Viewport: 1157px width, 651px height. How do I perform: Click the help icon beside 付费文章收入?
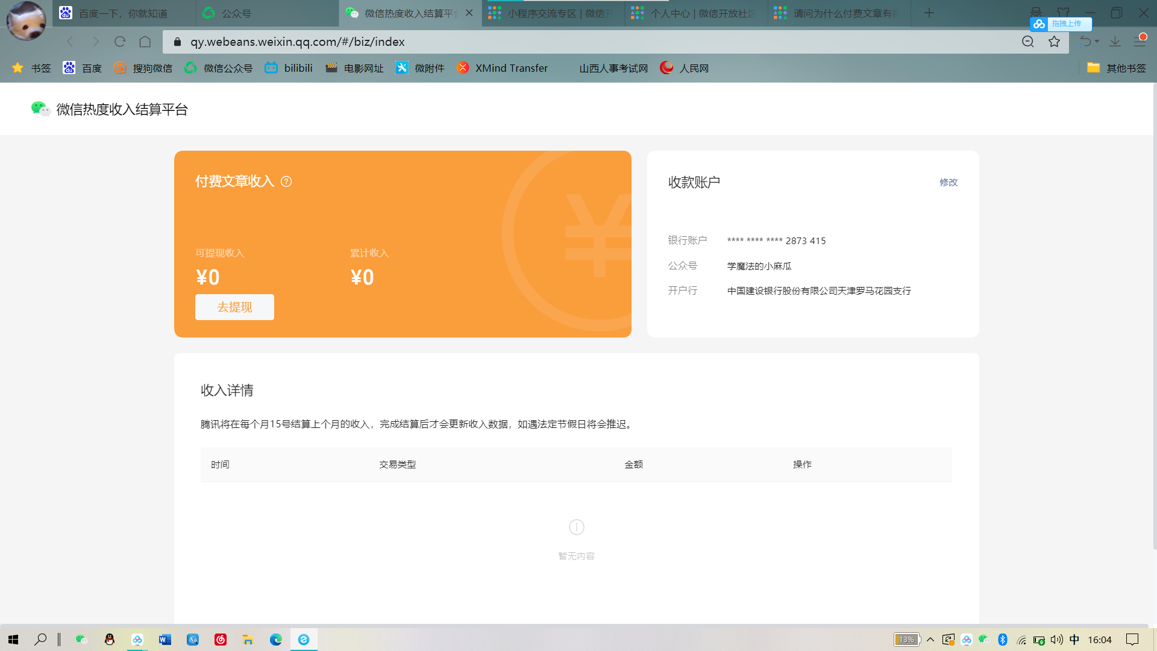[286, 181]
